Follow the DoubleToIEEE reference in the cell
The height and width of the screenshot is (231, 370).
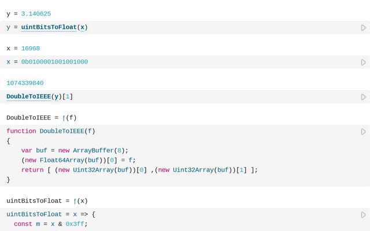click(28, 96)
